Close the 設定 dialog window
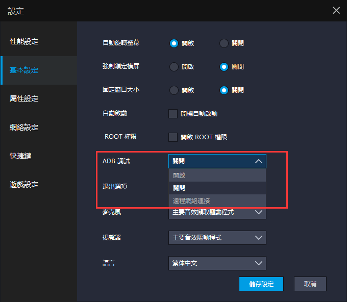 point(336,10)
